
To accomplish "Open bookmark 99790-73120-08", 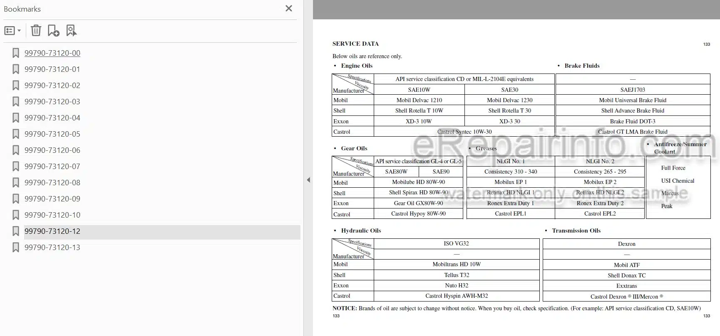I will click(x=52, y=183).
